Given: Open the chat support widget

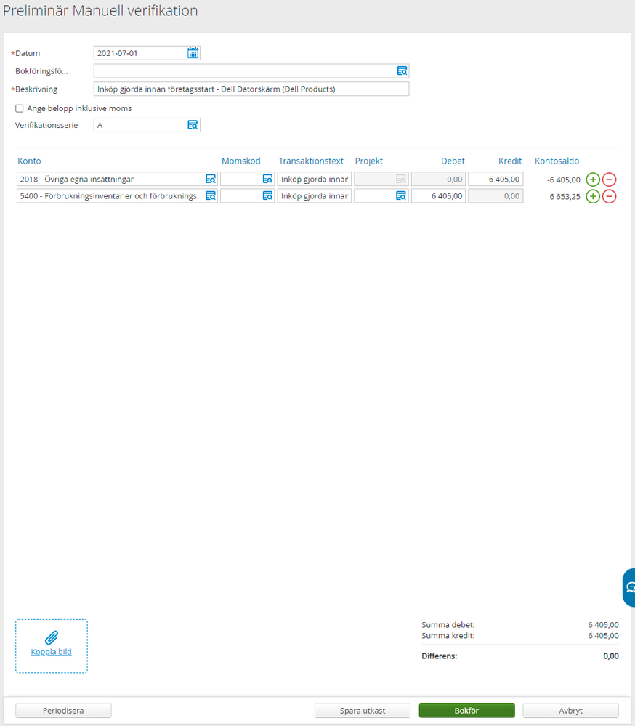Looking at the screenshot, I should [629, 587].
